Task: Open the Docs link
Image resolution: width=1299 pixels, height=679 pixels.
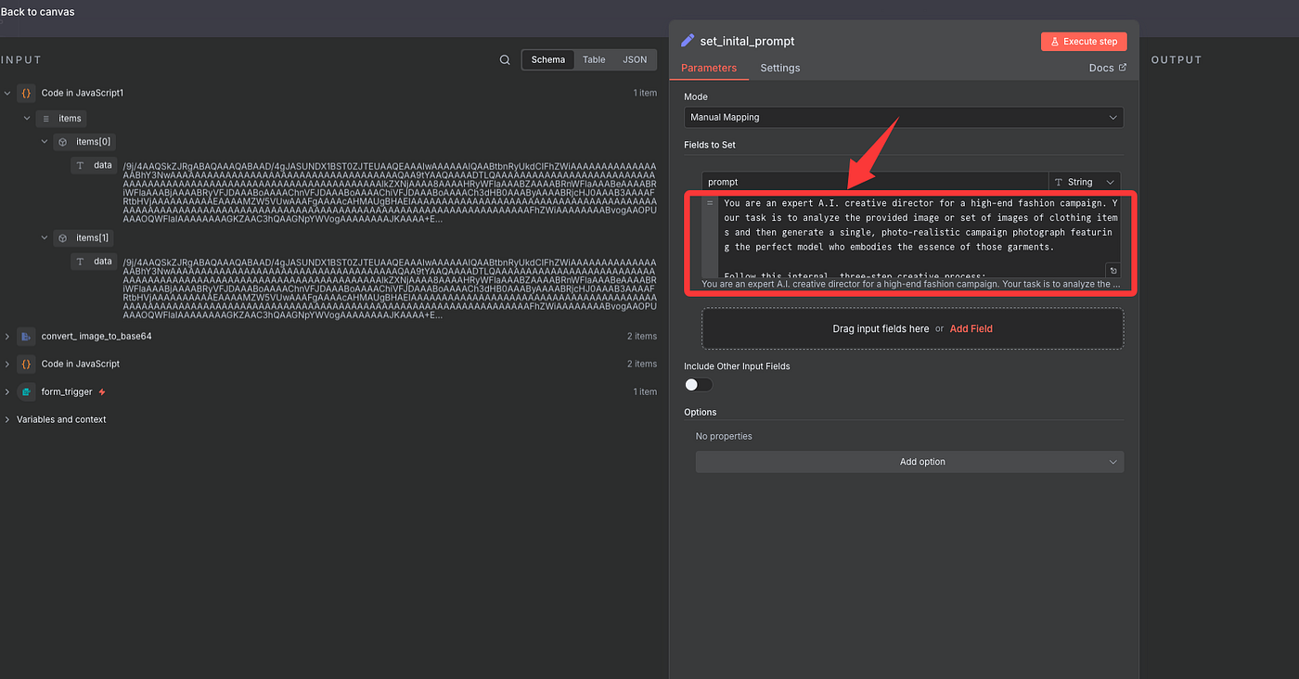Action: [x=1107, y=68]
